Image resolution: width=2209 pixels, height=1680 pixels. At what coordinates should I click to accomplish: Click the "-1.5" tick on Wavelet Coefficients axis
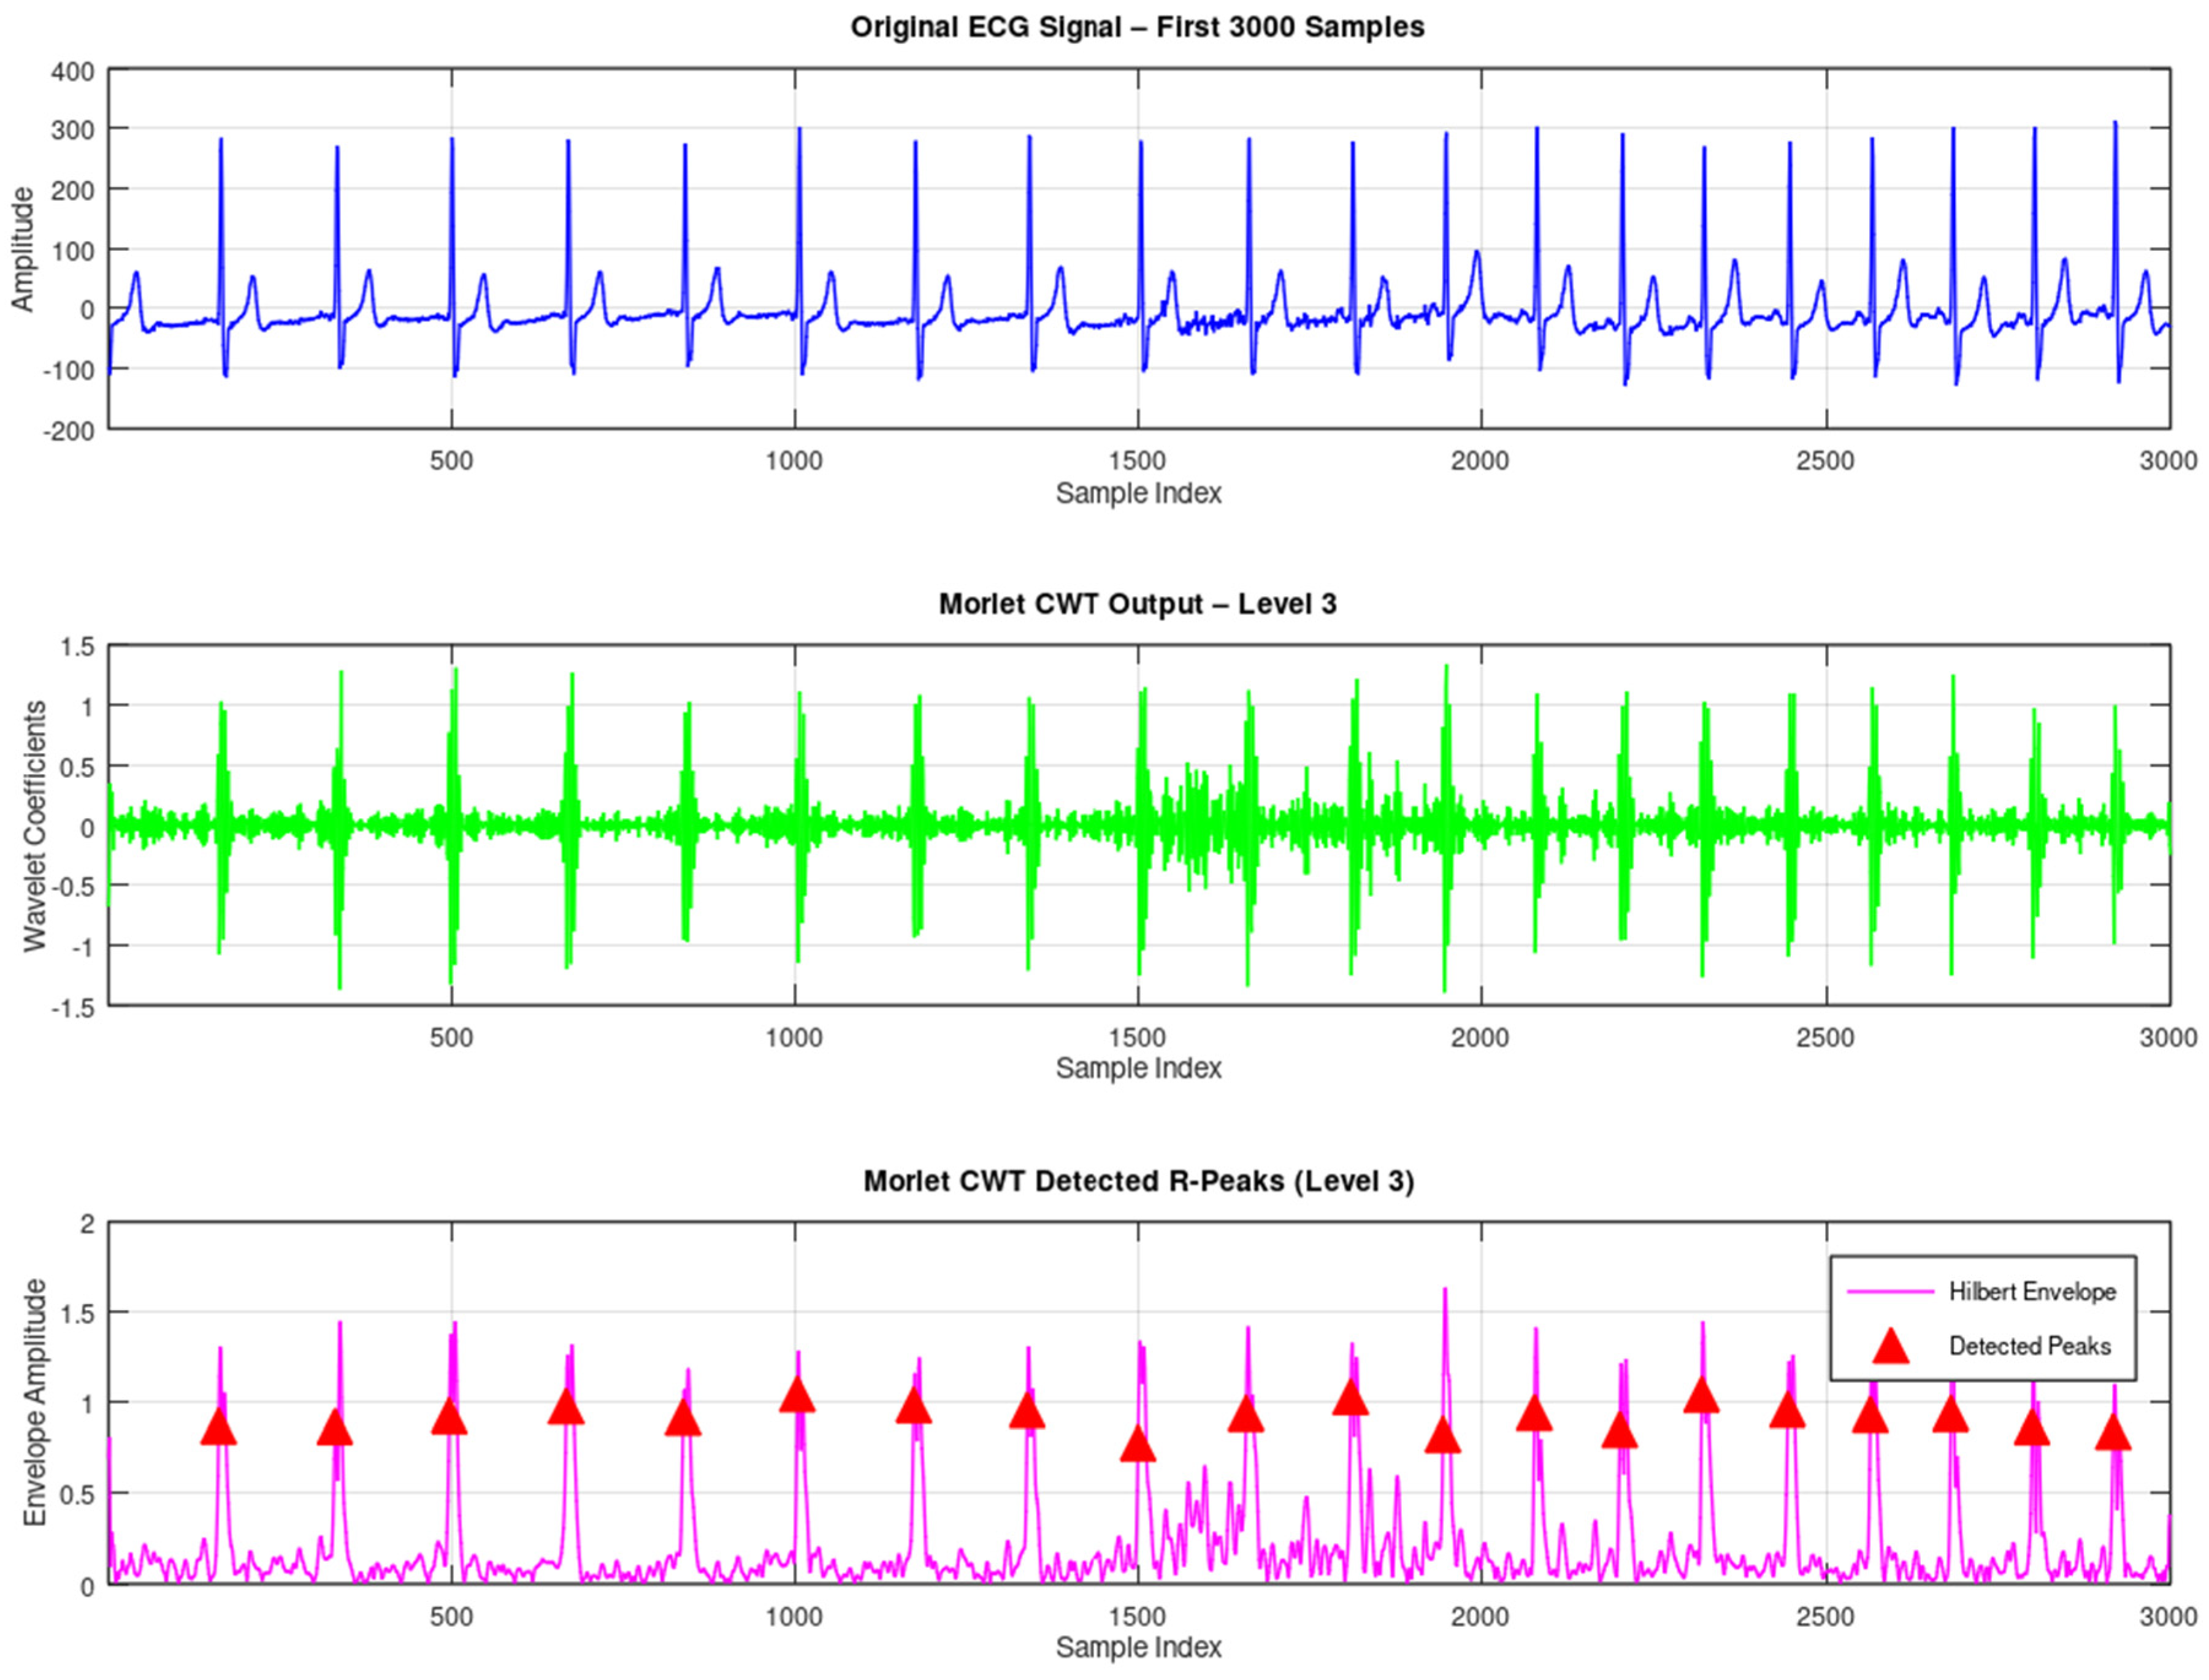72,1008
